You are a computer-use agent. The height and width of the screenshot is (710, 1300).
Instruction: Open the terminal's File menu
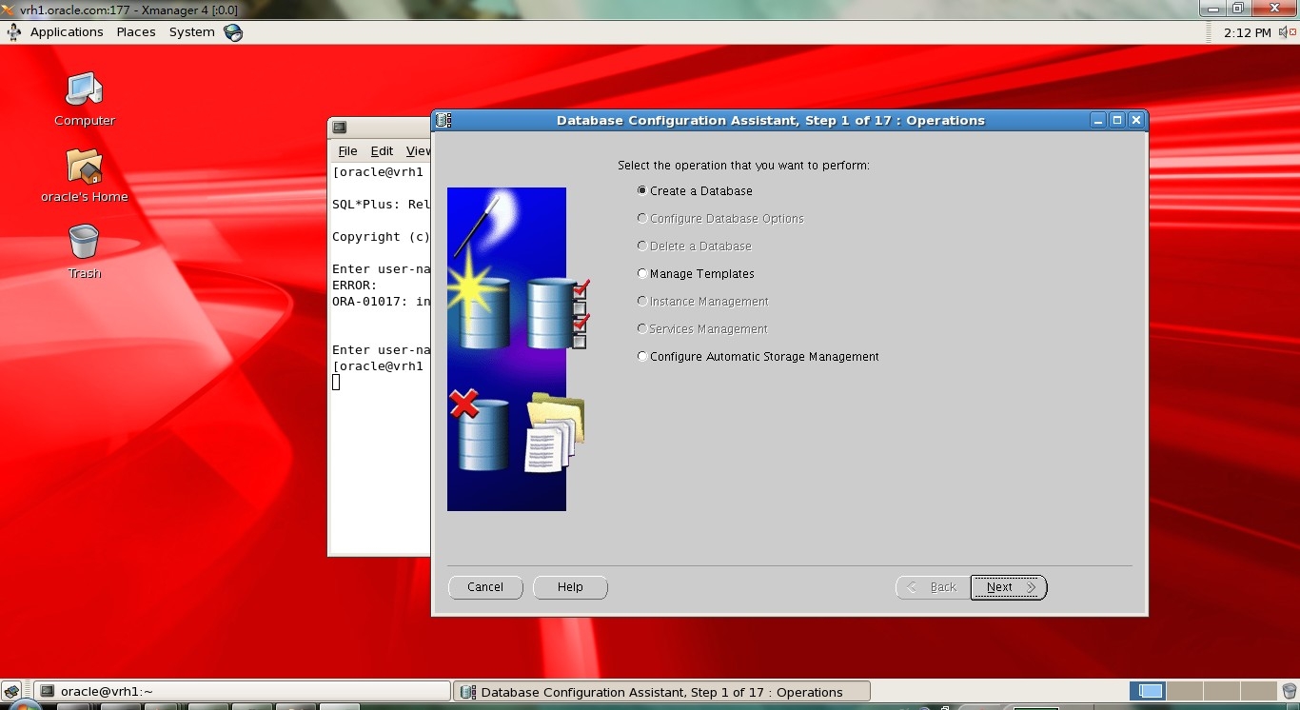(347, 151)
